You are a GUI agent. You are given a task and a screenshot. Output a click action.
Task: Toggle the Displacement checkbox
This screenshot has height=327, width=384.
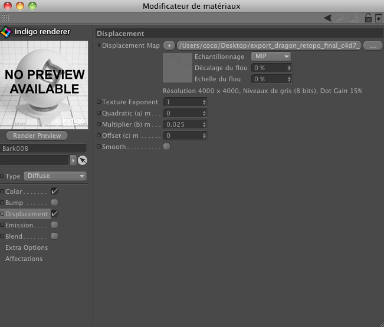point(54,214)
